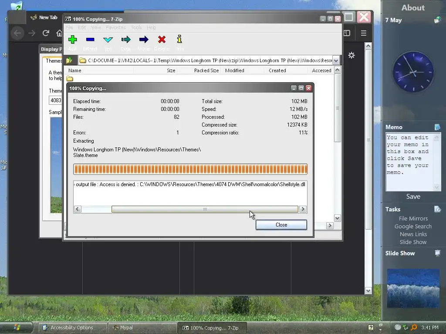Image resolution: width=446 pixels, height=334 pixels.
Task: Sort by the Packed Size column header
Action: click(x=199, y=70)
